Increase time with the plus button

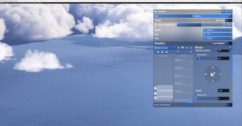click(x=230, y=25)
